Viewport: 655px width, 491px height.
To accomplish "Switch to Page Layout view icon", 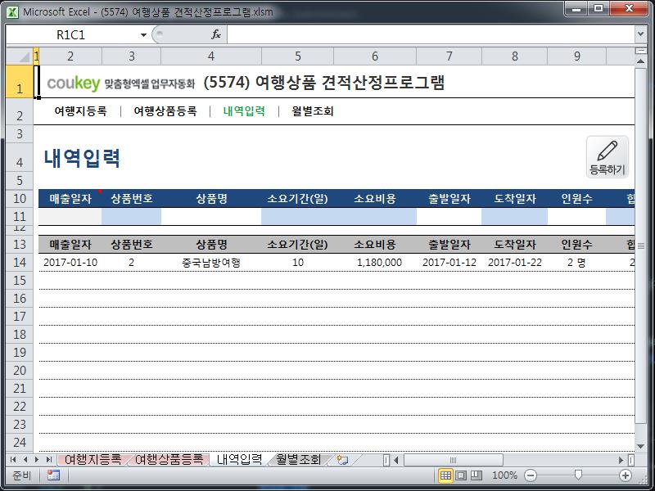I will (461, 475).
